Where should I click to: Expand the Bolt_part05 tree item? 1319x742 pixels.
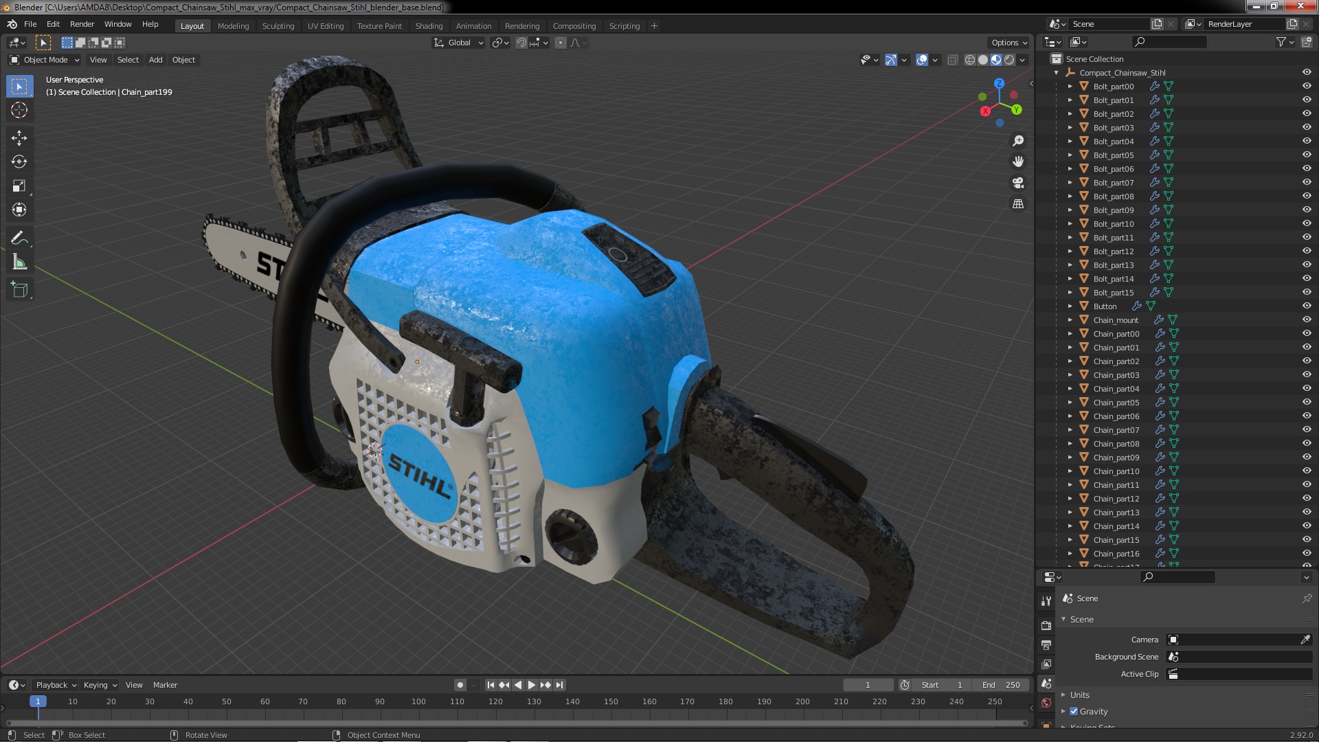pyautogui.click(x=1070, y=155)
